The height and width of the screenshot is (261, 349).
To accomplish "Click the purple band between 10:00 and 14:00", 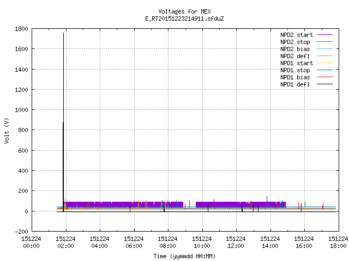I will pos(240,204).
